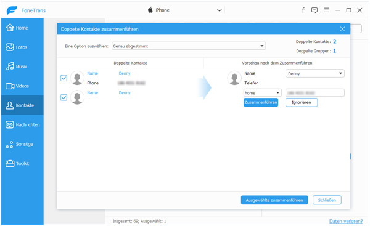Open Sonstige in the sidebar
370x226 pixels.
(x=22, y=144)
